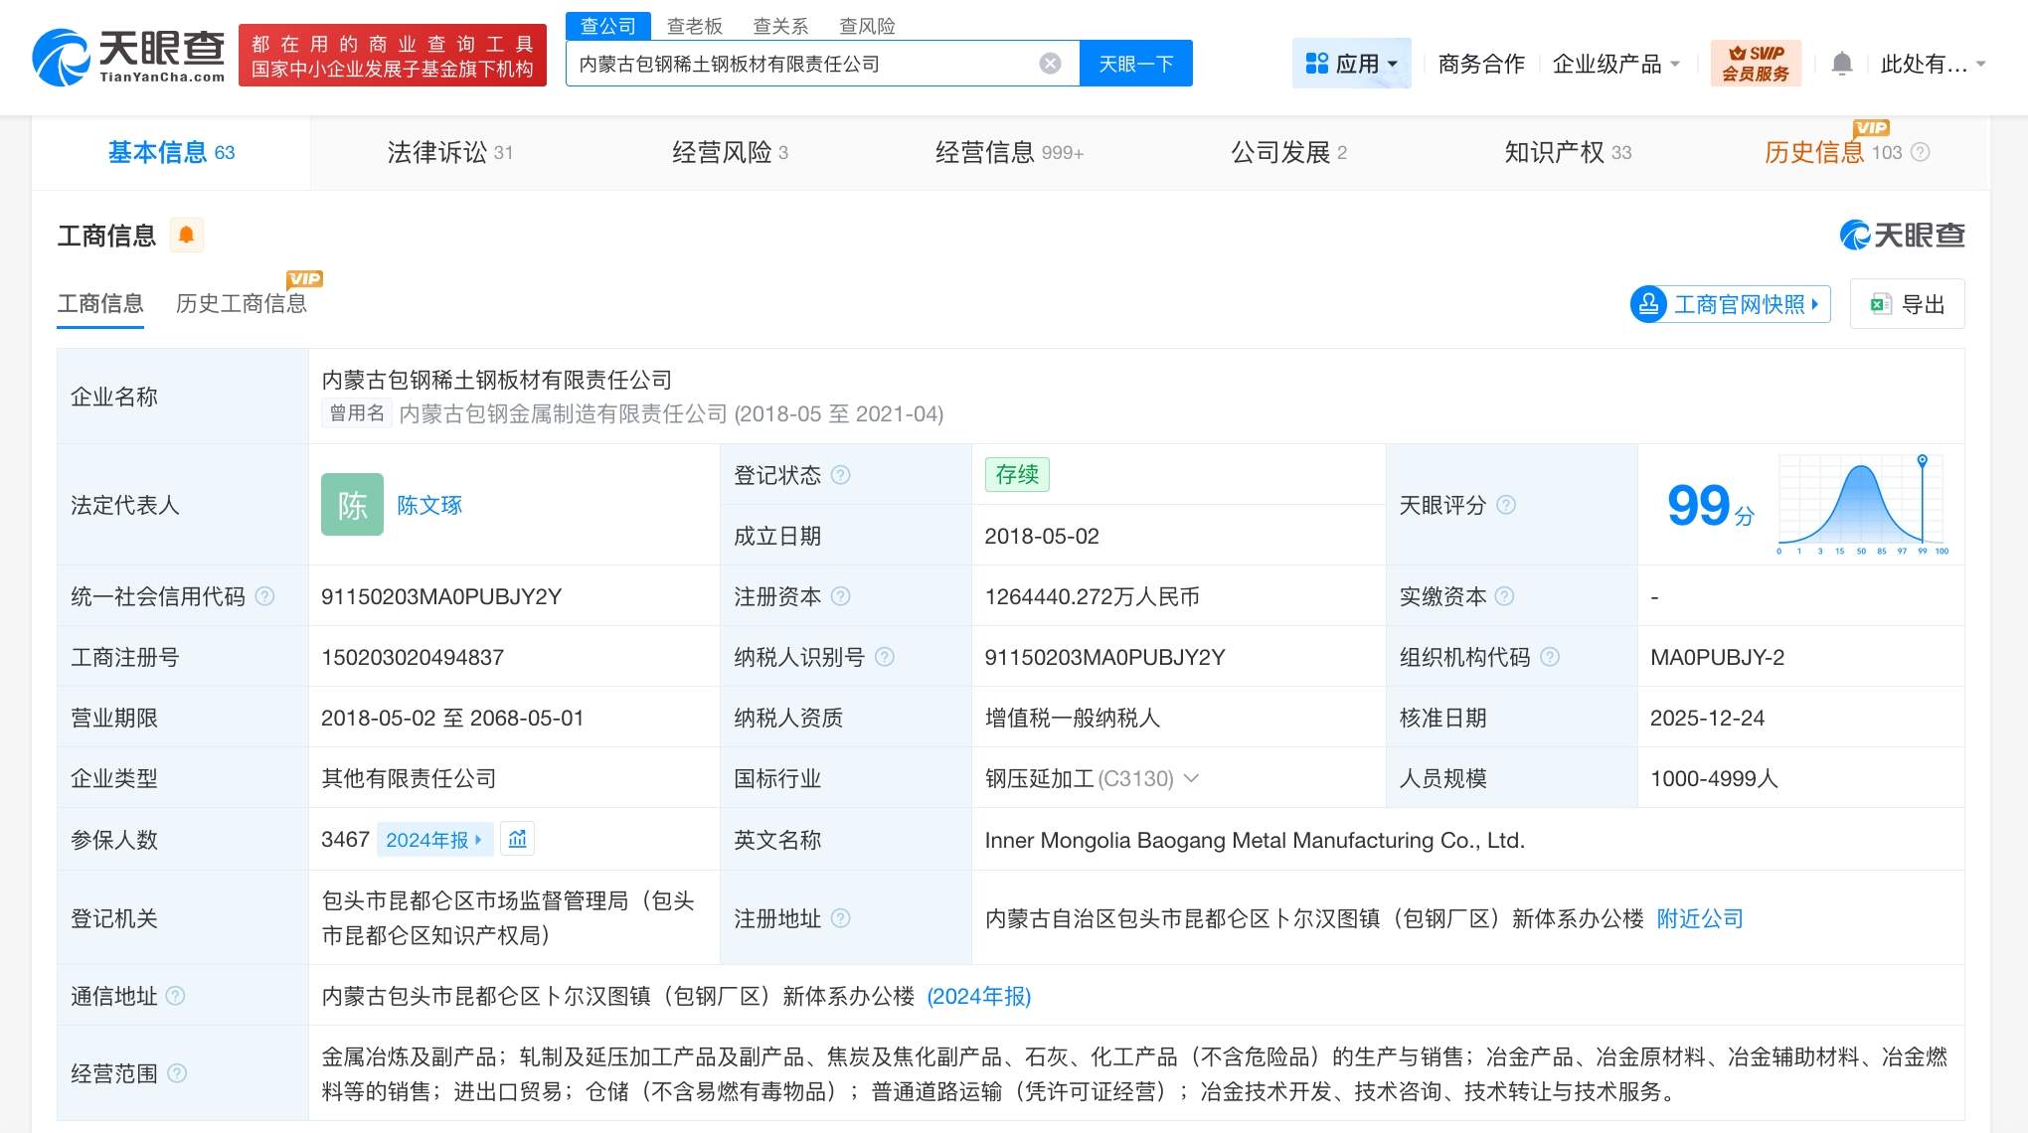The image size is (2028, 1133).
Task: Click the SVIP 会员服务 crown icon
Action: pyautogui.click(x=1755, y=62)
